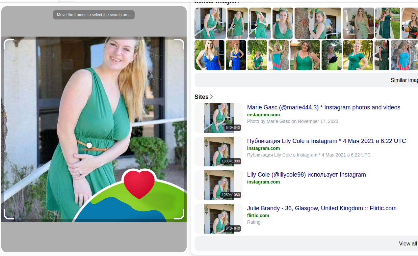Open the Julie Brandy Flirtic.com result title

coord(322,208)
